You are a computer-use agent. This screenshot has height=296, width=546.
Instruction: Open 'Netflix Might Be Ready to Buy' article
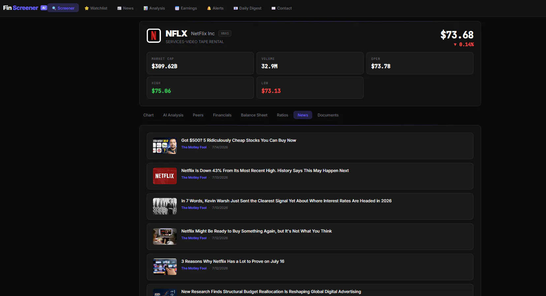(x=310, y=237)
